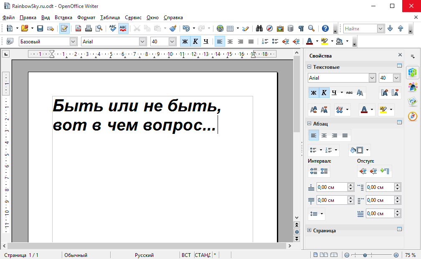Image resolution: width=421 pixels, height=259 pixels.
Task: Toggle AutoSpellcheck ABC underline icon
Action: 123,28
